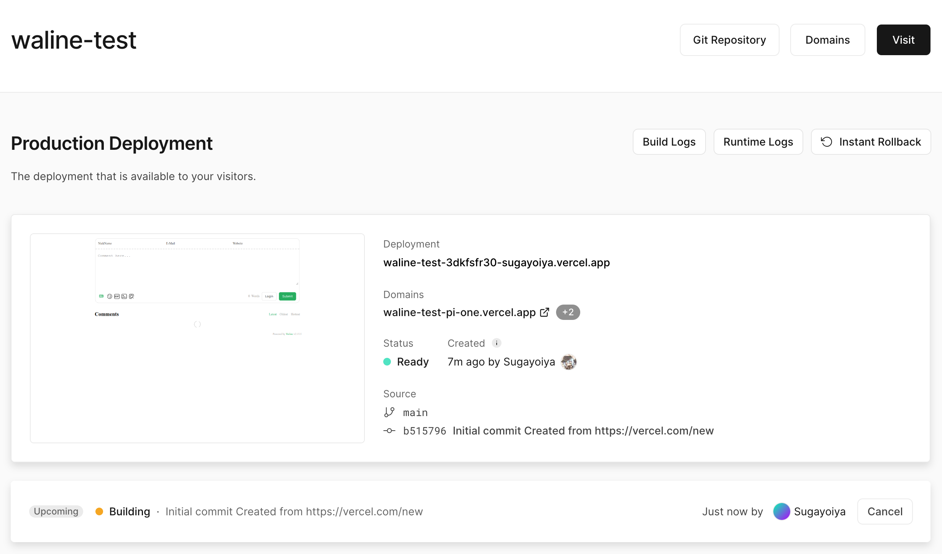This screenshot has height=554, width=942.
Task: Cancel the upcoming building deployment
Action: click(x=885, y=511)
